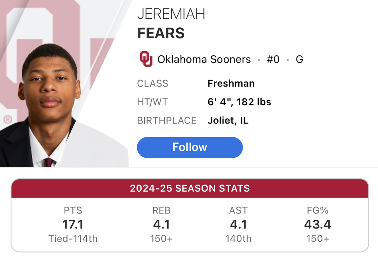Click the 43.4 field goal percentage
This screenshot has width=378, height=258.
317,224
